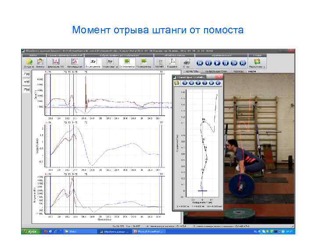Image resolution: width=316 pixels, height=237 pixels.
Task: Click the graph axes icon in toolbar
Action: 172,61
